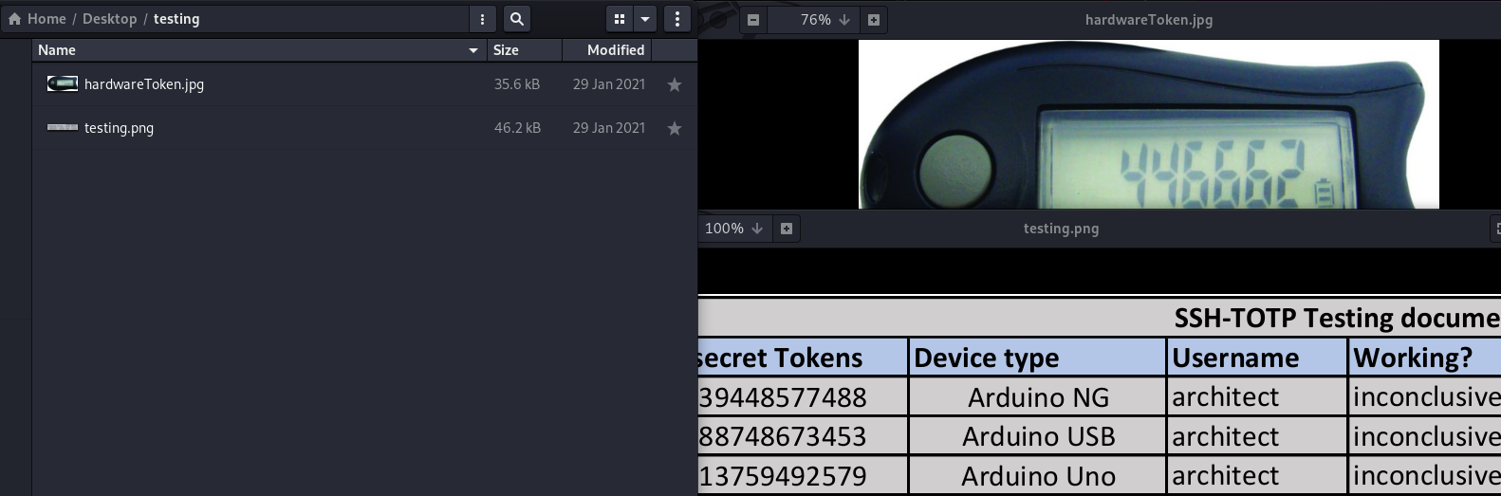The image size is (1501, 496).
Task: Zoom in on hardwareToken.jpg
Action: (874, 20)
